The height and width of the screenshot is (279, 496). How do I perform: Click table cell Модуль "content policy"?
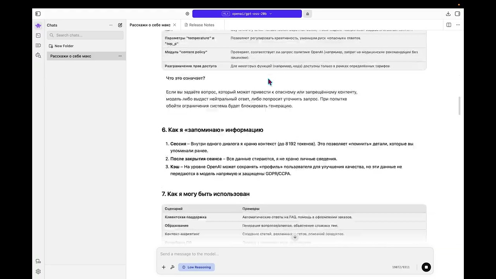pyautogui.click(x=186, y=52)
